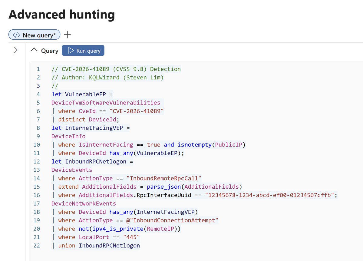
Task: Collapse the Query section with the caret
Action: click(34, 50)
